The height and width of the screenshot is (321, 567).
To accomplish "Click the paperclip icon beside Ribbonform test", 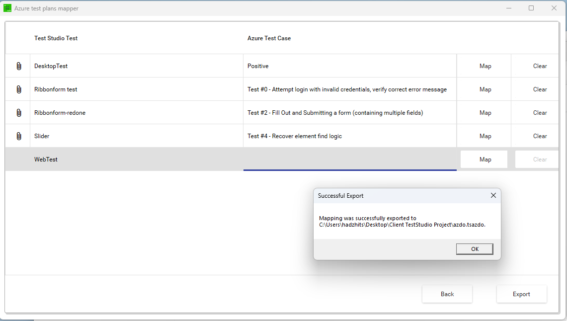I will pos(19,89).
